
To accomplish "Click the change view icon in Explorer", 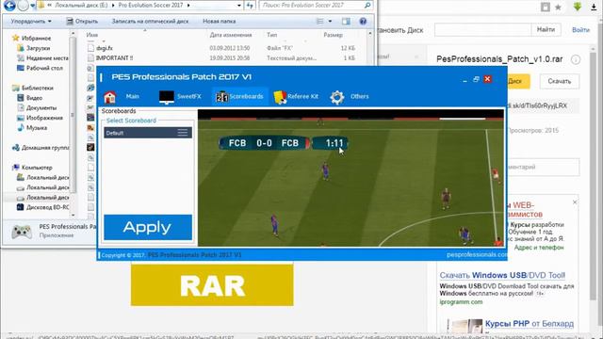I will click(x=320, y=21).
